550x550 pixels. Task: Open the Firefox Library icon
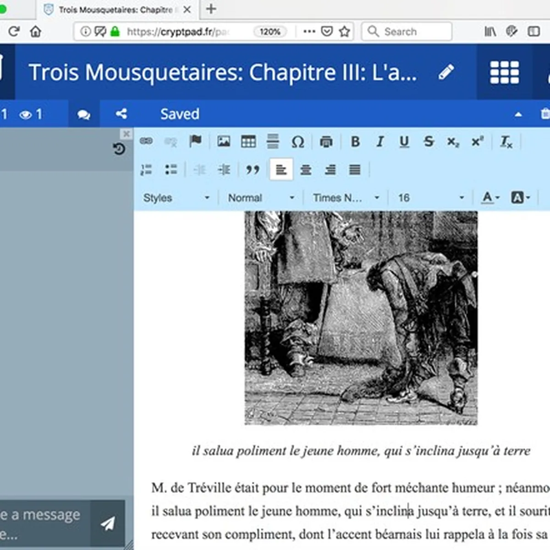coord(490,31)
